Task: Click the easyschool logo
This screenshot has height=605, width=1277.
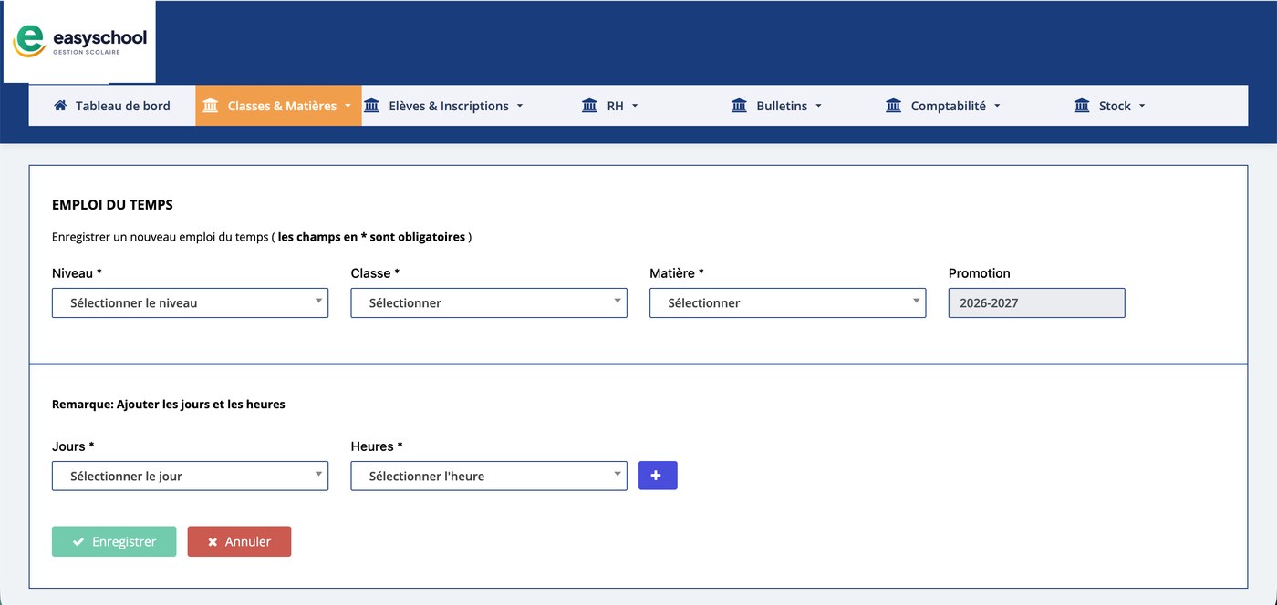Action: 79,42
